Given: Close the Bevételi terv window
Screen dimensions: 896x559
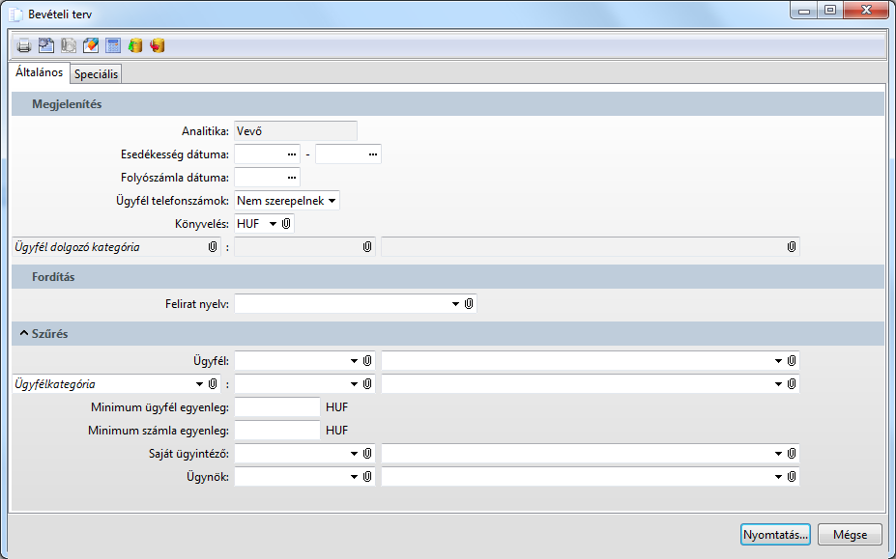Looking at the screenshot, I should 866,11.
